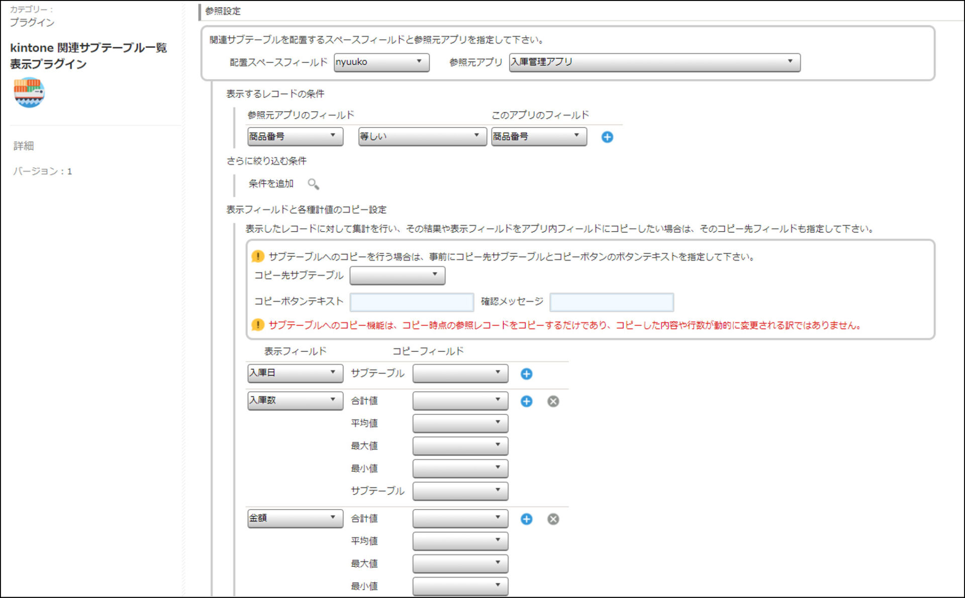Screen dimensions: 965x598
Task: Open the 金額 最大値 copy field dropdown
Action: pos(460,563)
